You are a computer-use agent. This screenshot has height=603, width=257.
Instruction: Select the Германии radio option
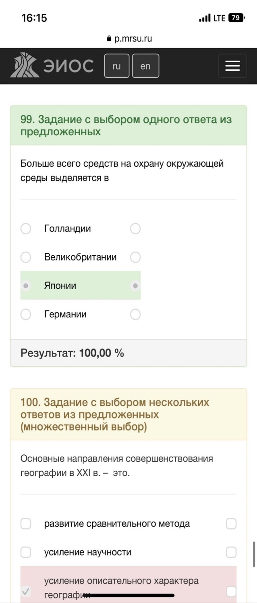tap(26, 314)
